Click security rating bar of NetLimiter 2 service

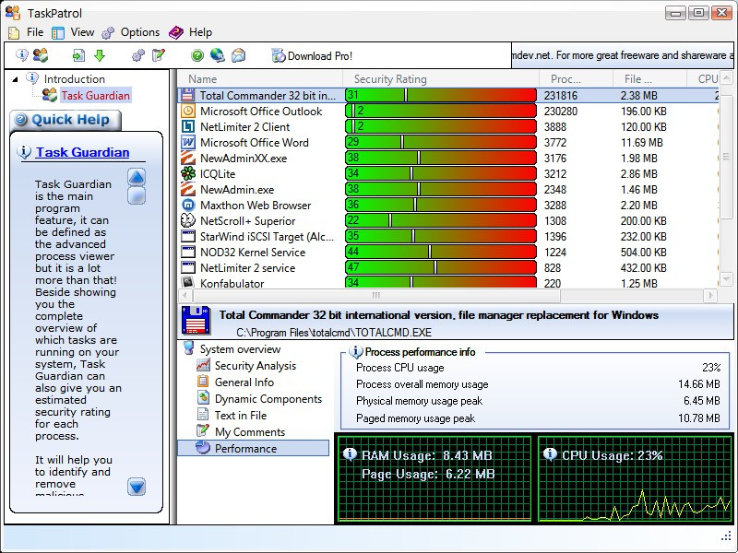click(x=441, y=267)
